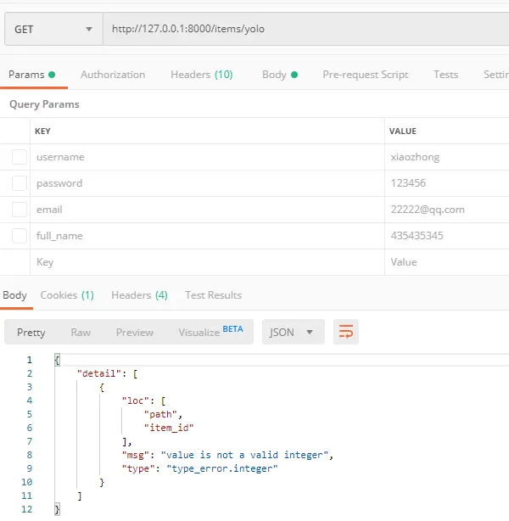Open the Headers (10) request tab
The image size is (509, 521).
pos(201,75)
